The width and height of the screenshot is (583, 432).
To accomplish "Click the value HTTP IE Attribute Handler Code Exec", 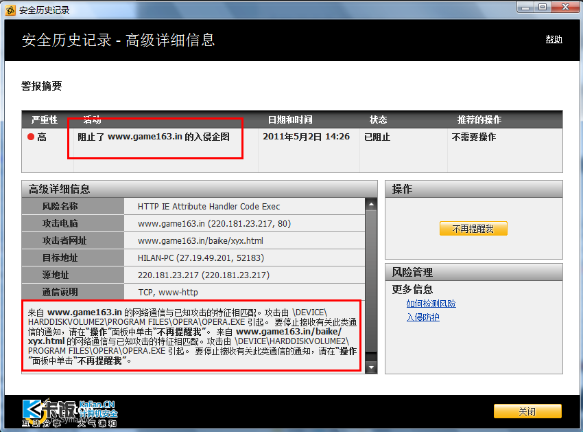I will (x=209, y=206).
